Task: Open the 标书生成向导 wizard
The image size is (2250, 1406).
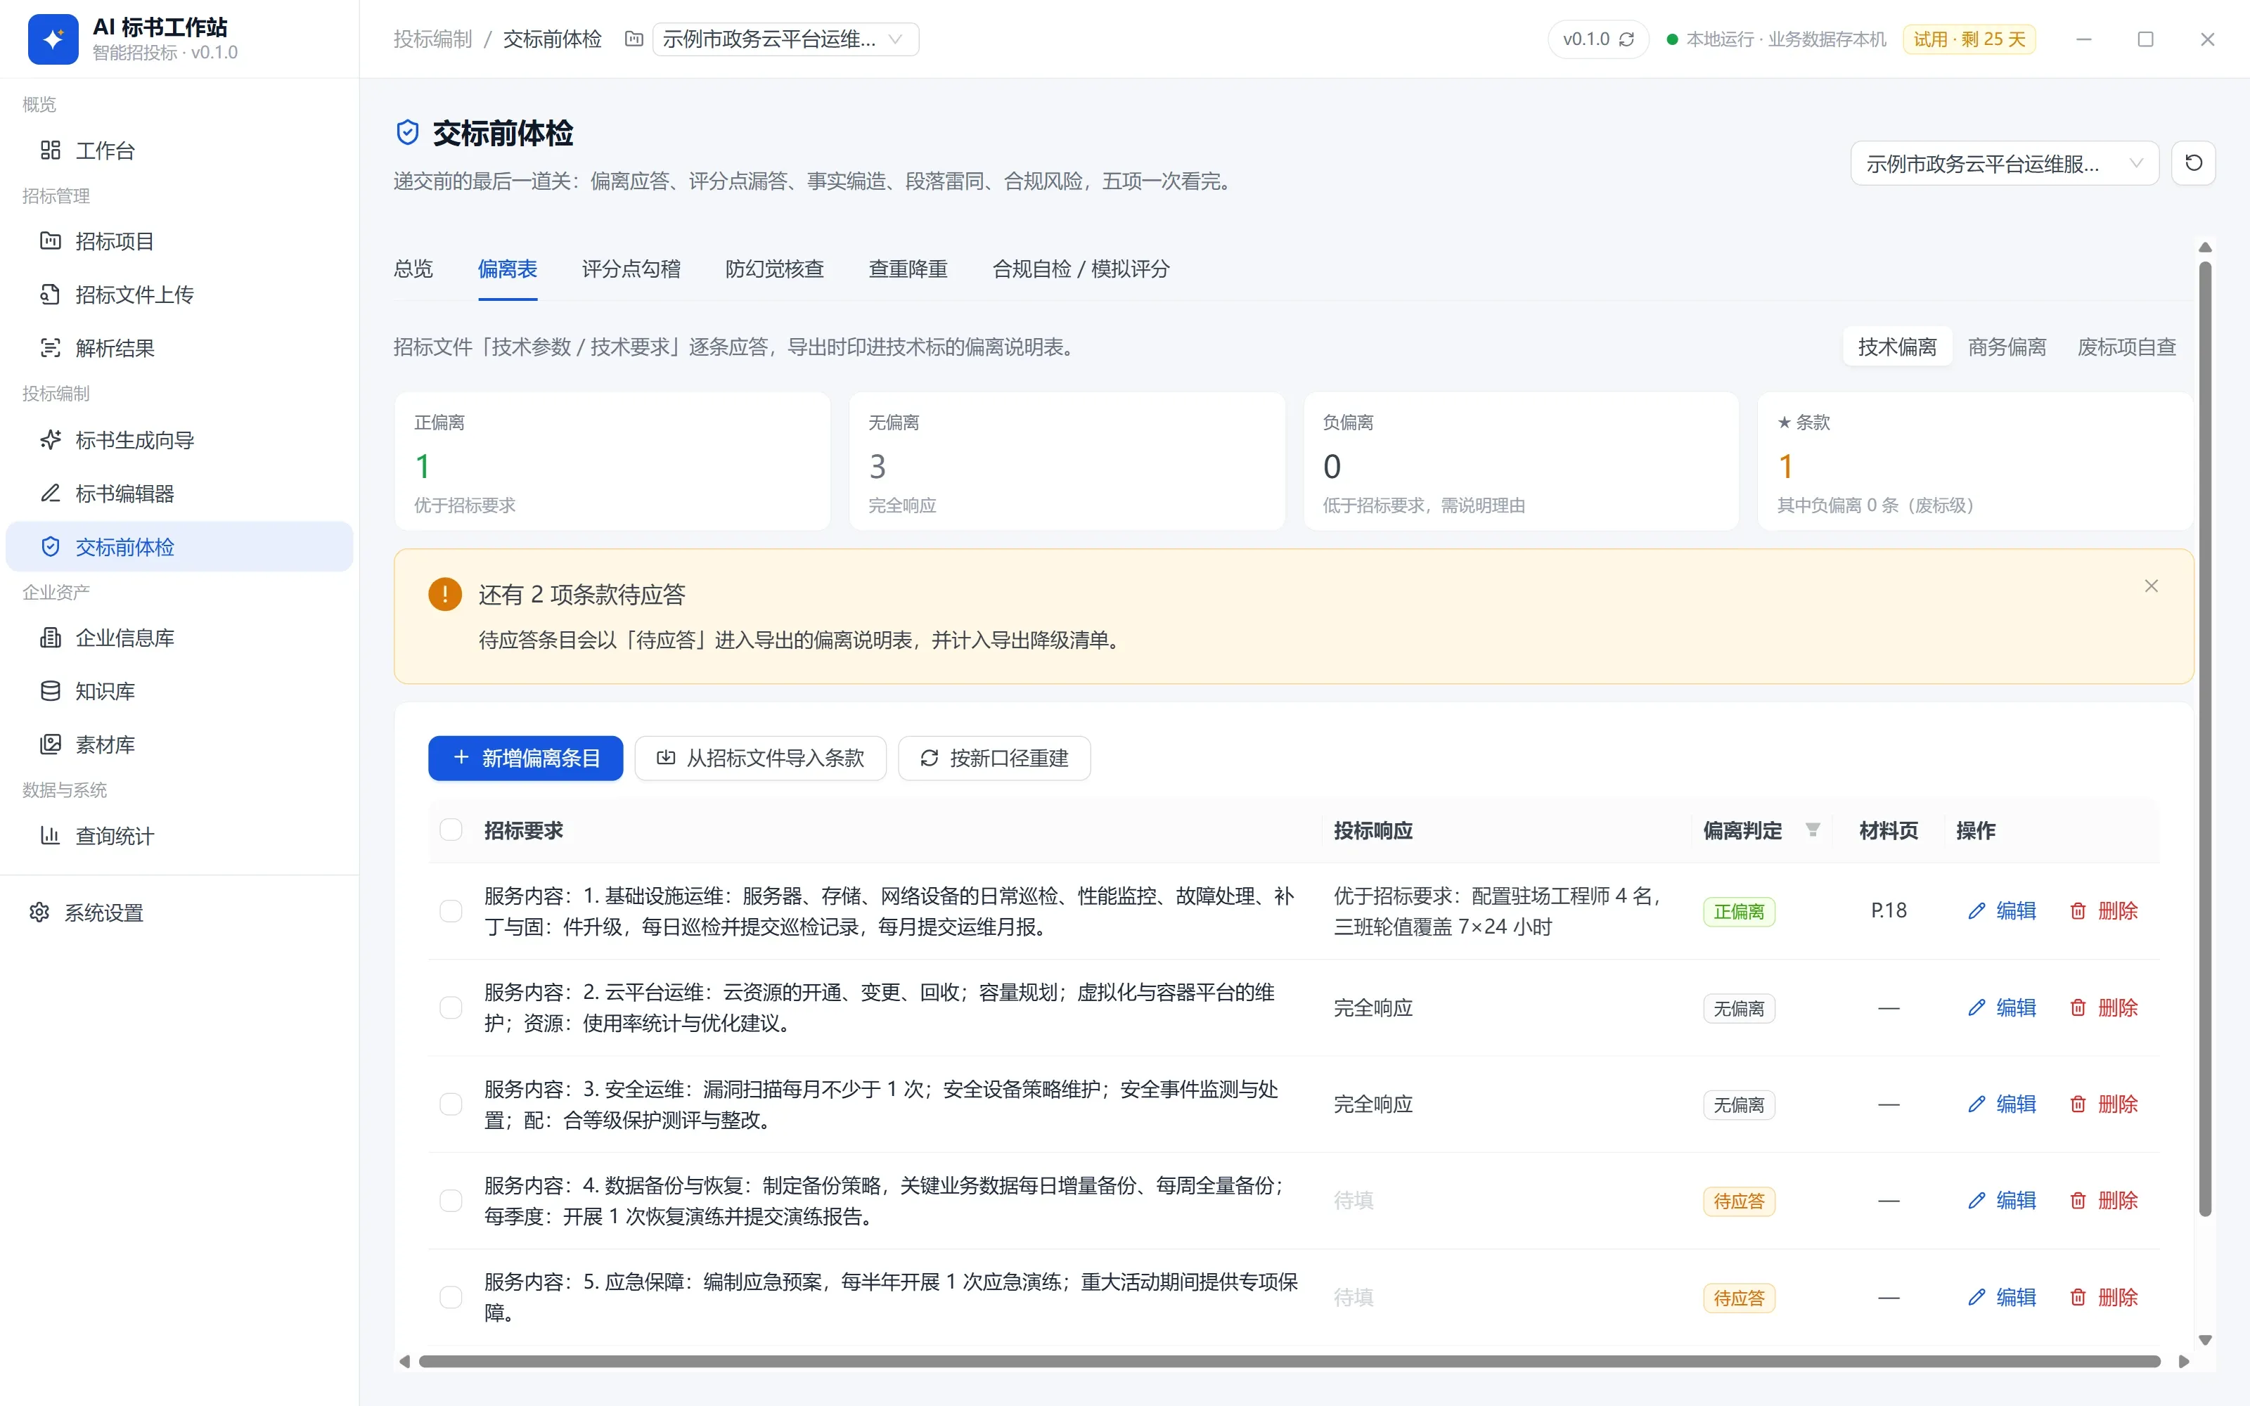Action: point(179,440)
